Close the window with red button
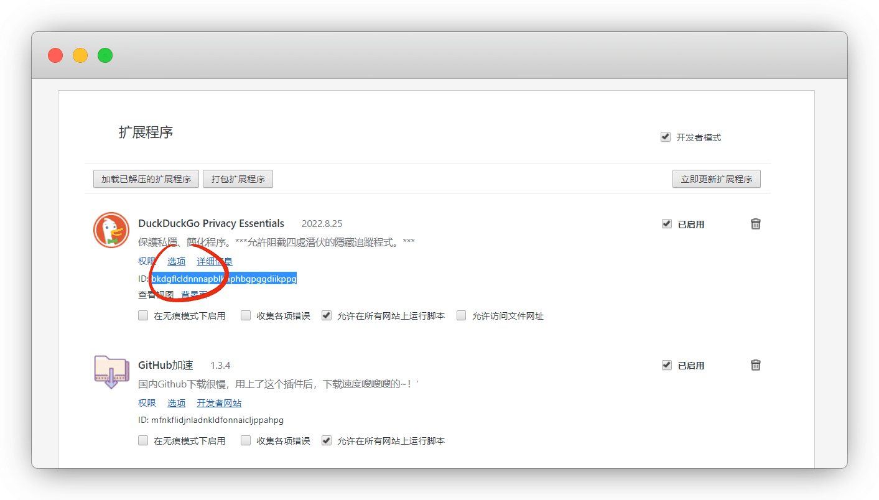 click(x=55, y=55)
